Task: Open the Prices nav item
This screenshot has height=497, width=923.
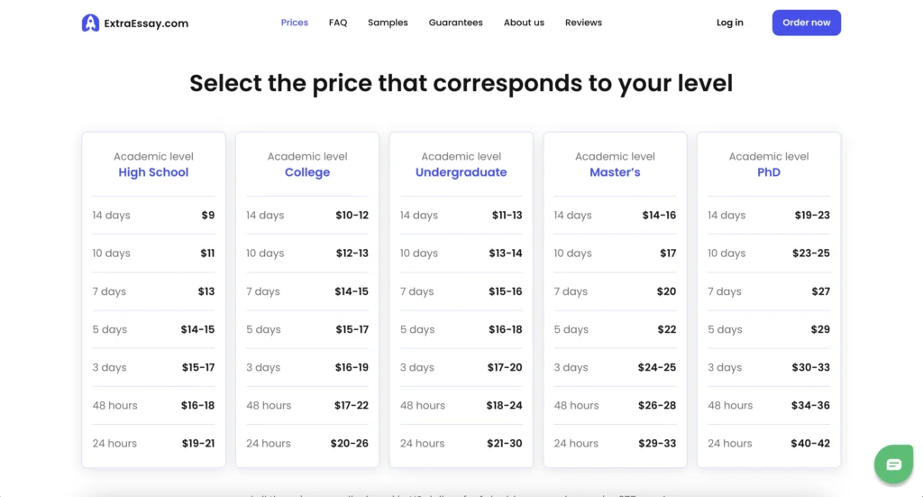Action: click(295, 23)
